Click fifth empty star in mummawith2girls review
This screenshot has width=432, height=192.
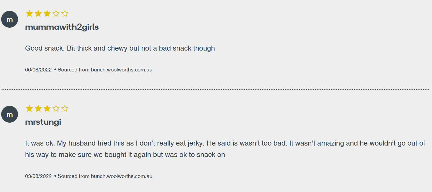tap(65, 14)
